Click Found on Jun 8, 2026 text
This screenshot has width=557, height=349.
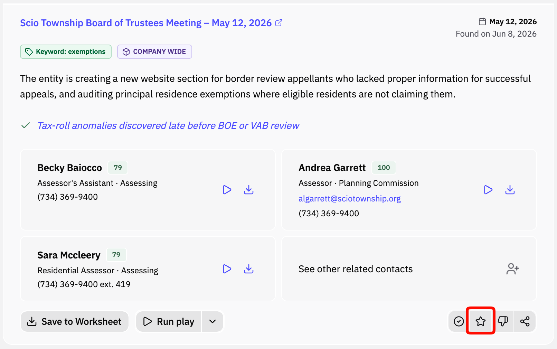pos(496,34)
